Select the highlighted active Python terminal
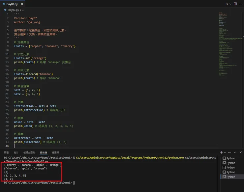Screen dimensions: 244x192 232,177
